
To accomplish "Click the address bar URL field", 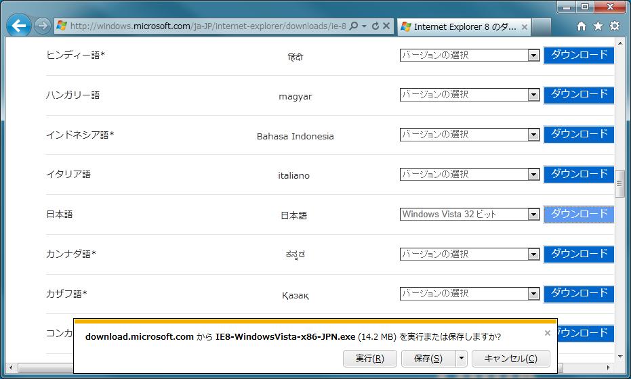I will pyautogui.click(x=207, y=26).
